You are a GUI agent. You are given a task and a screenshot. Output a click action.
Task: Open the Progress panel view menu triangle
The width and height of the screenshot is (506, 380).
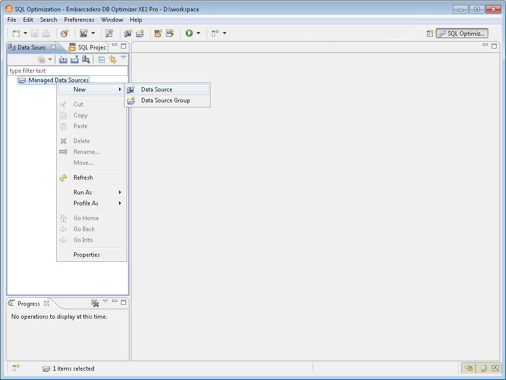105,301
